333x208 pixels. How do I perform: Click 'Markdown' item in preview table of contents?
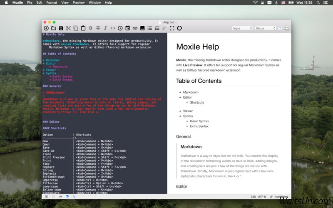191,92
